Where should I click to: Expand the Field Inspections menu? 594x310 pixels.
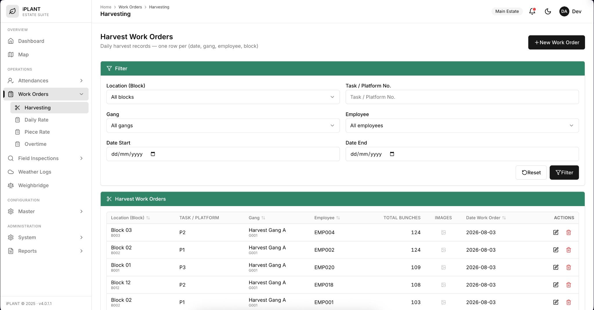pyautogui.click(x=46, y=158)
